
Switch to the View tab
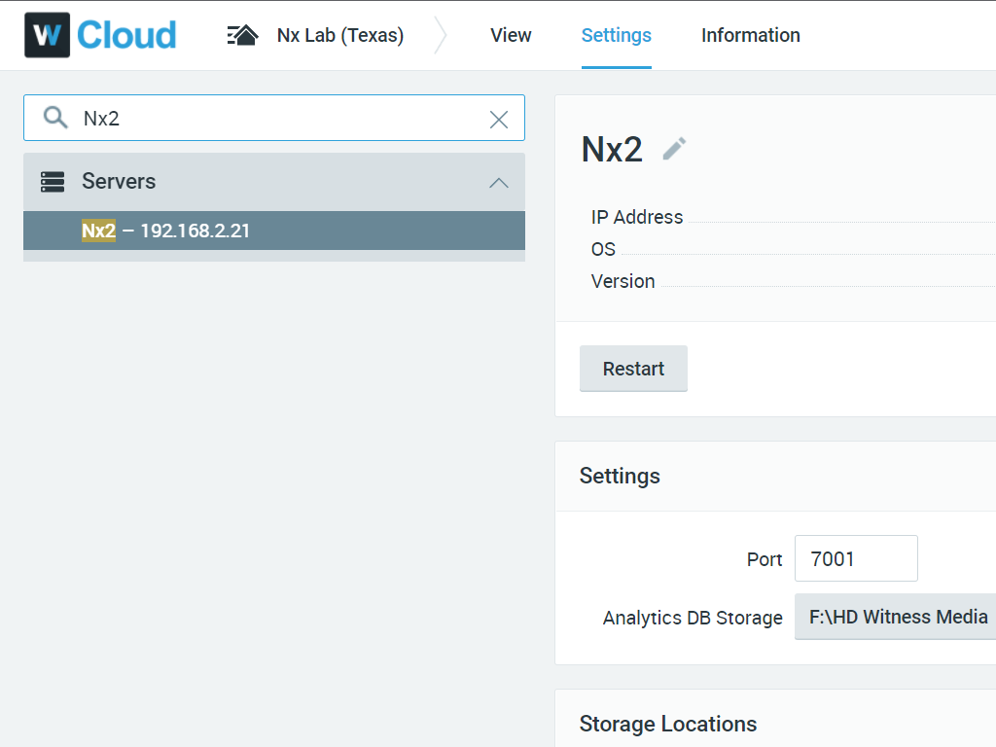tap(511, 36)
